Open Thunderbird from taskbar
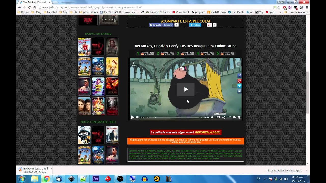 [59, 179]
